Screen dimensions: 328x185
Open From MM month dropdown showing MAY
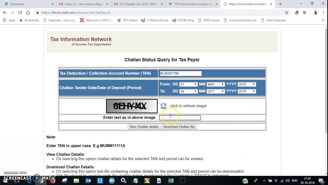(x=216, y=84)
